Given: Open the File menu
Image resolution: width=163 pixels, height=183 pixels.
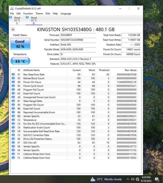Looking at the screenshot, I should tap(12, 14).
